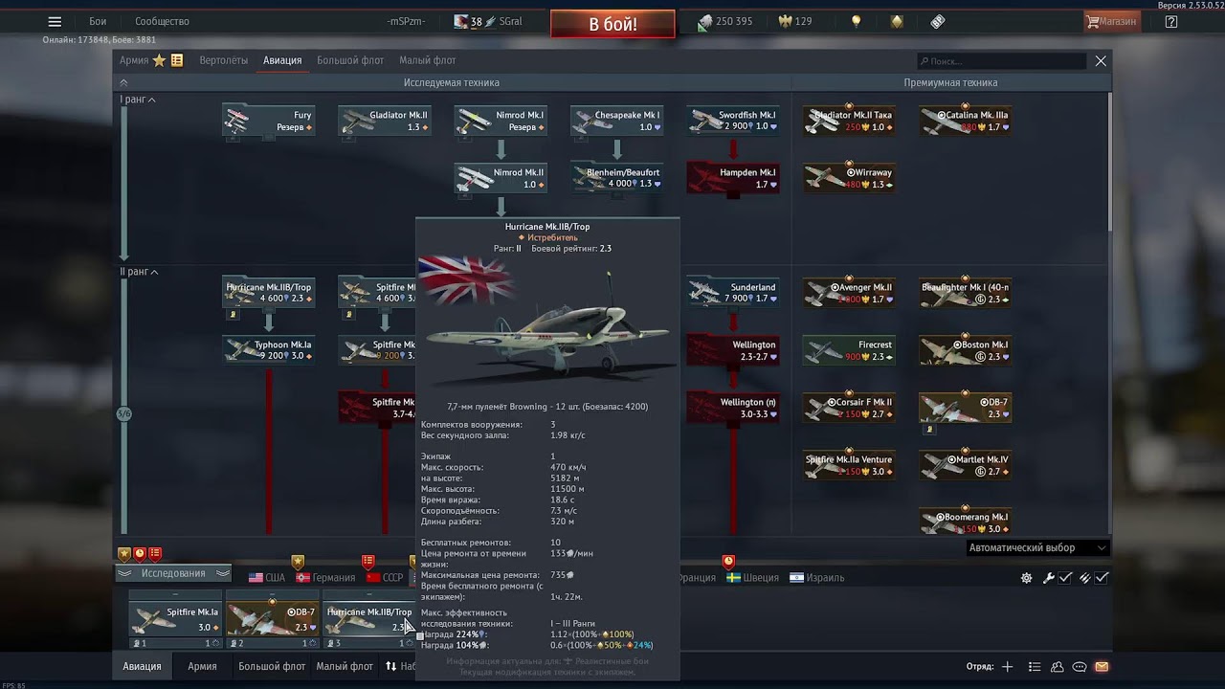Screen dimensions: 1225x689
Task: Open the help question mark icon
Action: [1171, 21]
